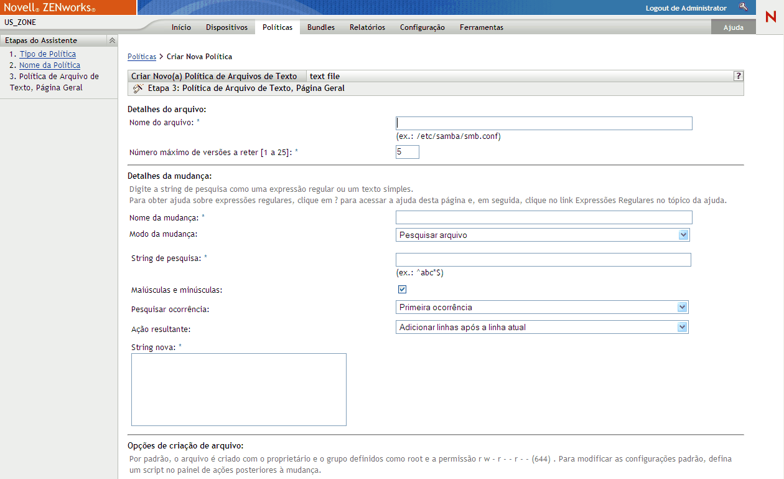Open the Pesquisar ocorrência dropdown
The image size is (784, 479).
542,307
